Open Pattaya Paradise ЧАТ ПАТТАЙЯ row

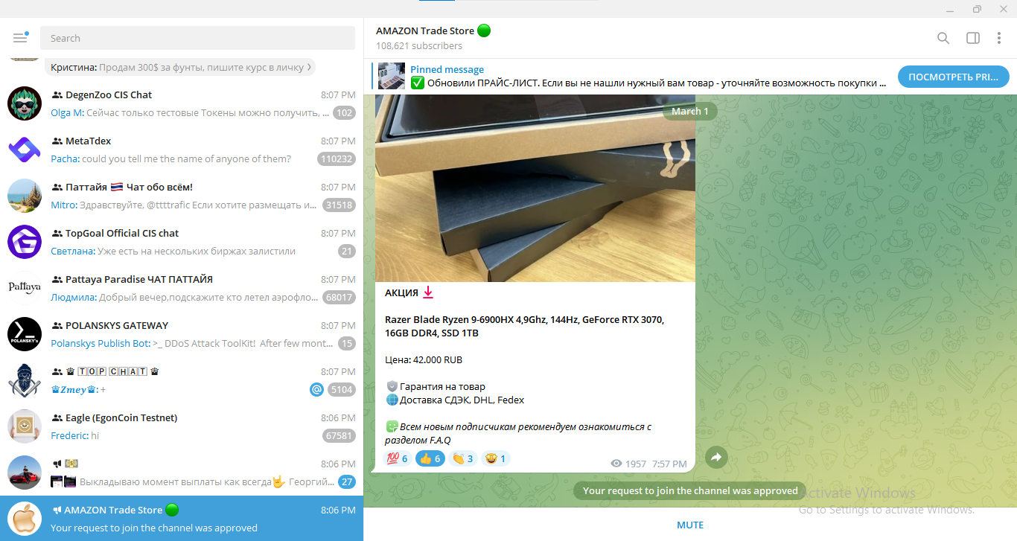182,288
